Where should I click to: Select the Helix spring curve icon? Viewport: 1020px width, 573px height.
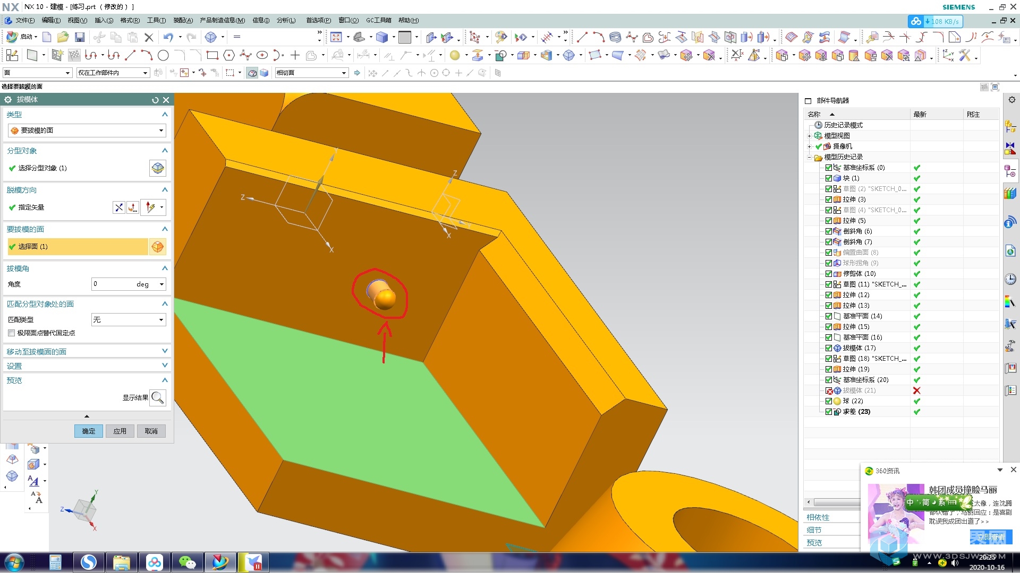click(x=615, y=37)
